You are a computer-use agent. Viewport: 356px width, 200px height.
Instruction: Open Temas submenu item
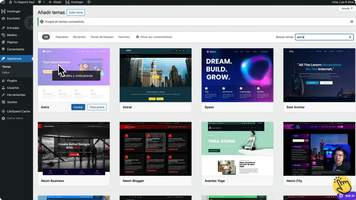(6, 67)
